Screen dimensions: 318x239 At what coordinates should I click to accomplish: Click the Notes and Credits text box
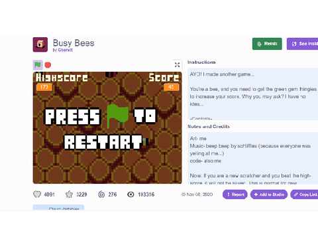(252, 158)
